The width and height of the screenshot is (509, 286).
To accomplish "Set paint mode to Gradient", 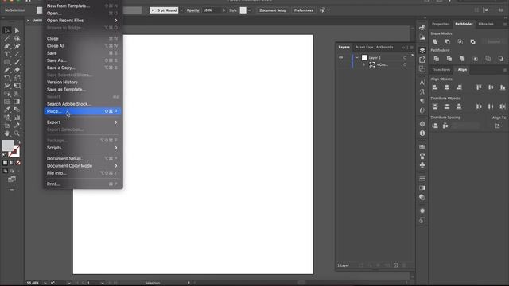I will point(12,163).
